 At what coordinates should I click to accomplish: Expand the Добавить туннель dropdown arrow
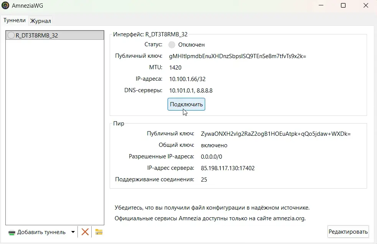coord(73,231)
